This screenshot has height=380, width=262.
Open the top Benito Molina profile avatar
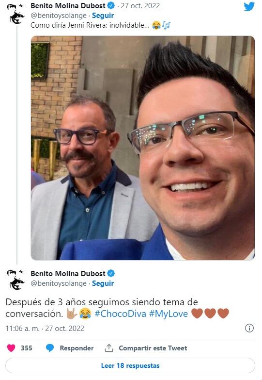[x=16, y=13]
